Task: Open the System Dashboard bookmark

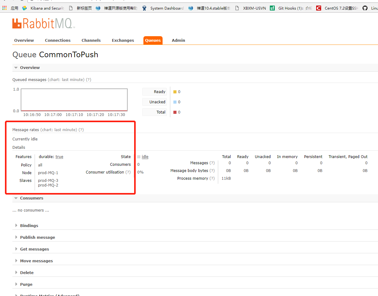Action: point(163,8)
